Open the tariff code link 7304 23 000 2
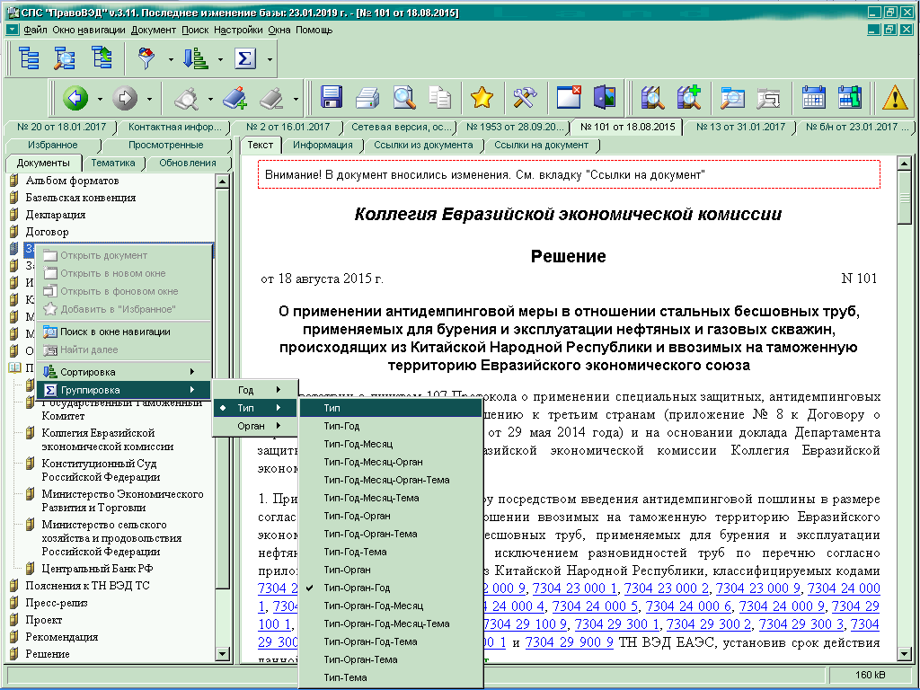 click(x=666, y=588)
